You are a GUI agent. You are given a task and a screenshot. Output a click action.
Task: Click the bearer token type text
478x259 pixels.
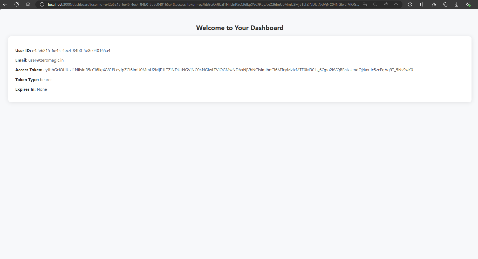46,79
